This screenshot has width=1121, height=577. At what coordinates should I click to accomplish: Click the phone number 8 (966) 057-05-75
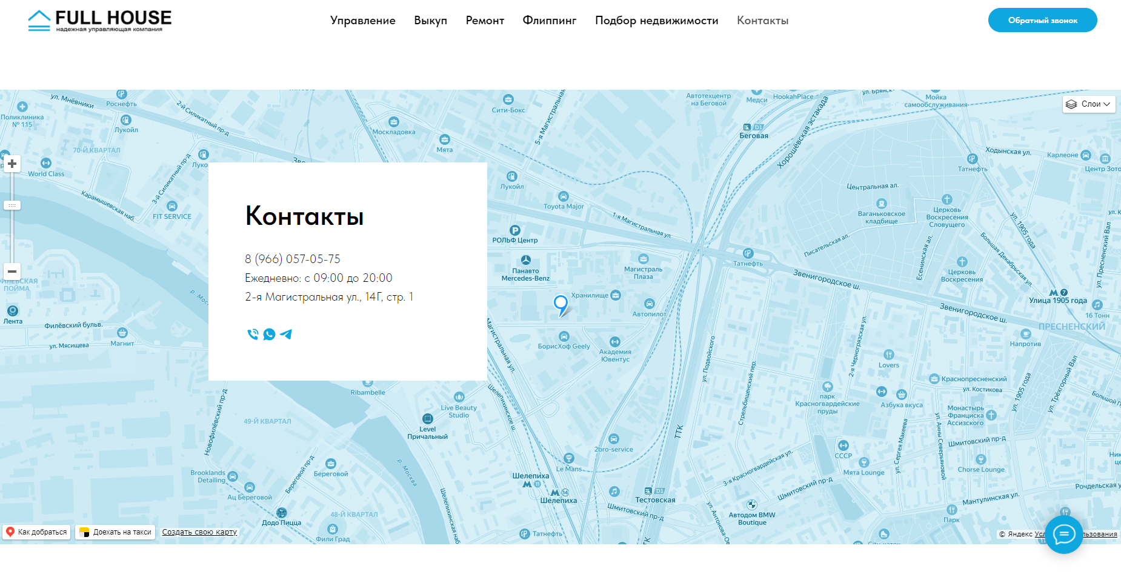pyautogui.click(x=292, y=259)
